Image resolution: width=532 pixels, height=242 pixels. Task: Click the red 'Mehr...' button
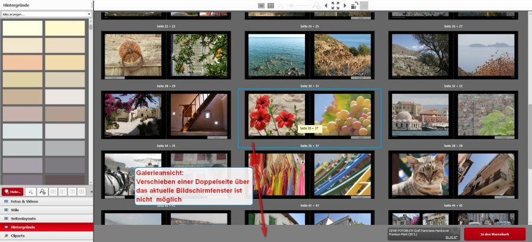(x=12, y=192)
